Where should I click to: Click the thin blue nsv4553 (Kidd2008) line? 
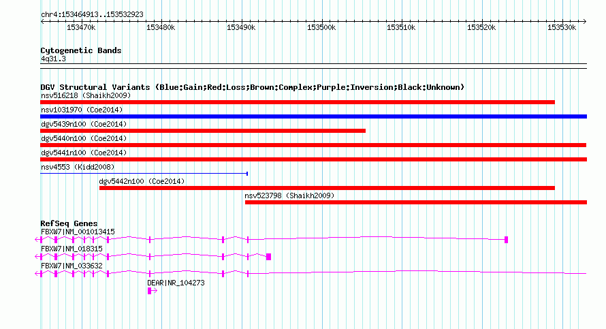point(144,174)
